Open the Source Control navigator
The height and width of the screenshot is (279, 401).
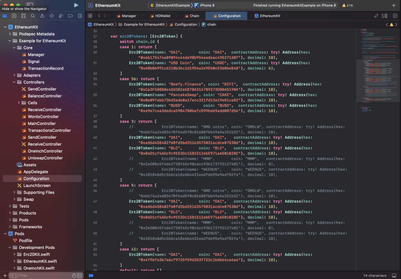14,16
